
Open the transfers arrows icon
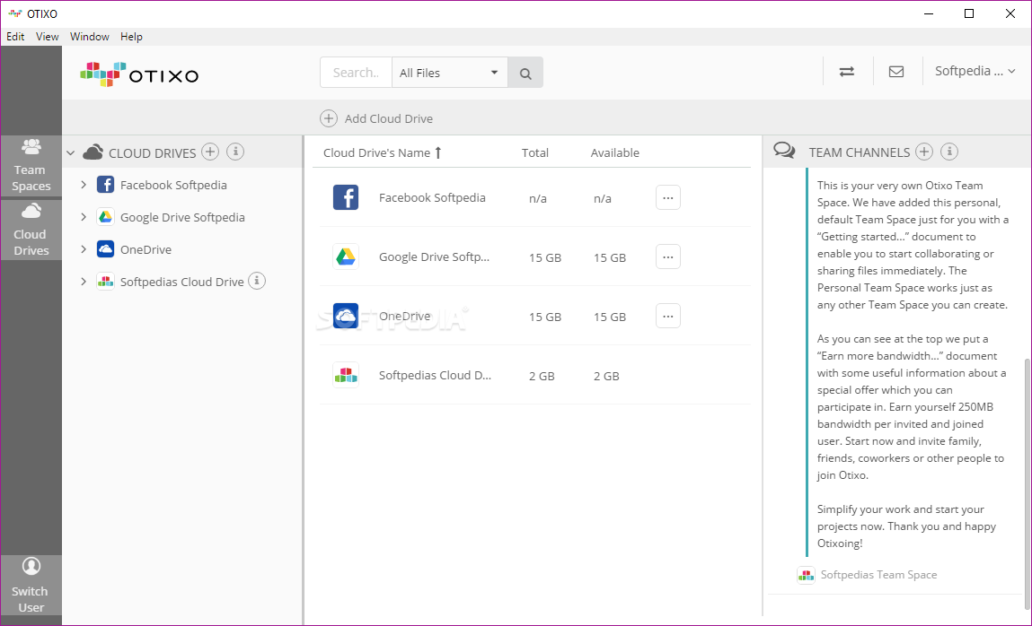[x=846, y=72]
